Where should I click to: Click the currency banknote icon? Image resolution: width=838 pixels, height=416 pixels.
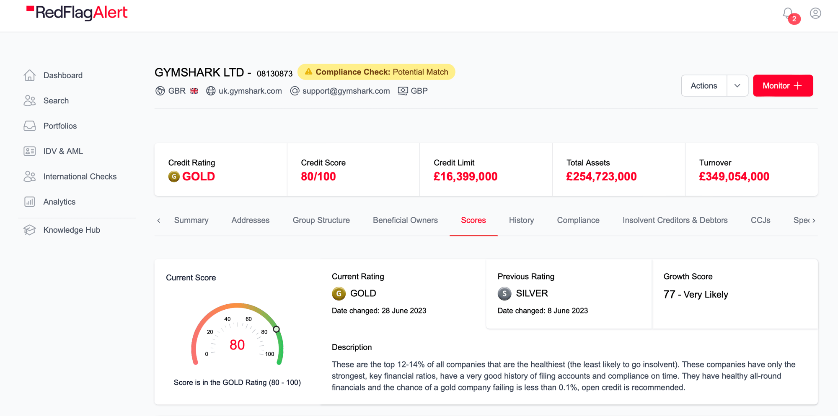point(403,91)
